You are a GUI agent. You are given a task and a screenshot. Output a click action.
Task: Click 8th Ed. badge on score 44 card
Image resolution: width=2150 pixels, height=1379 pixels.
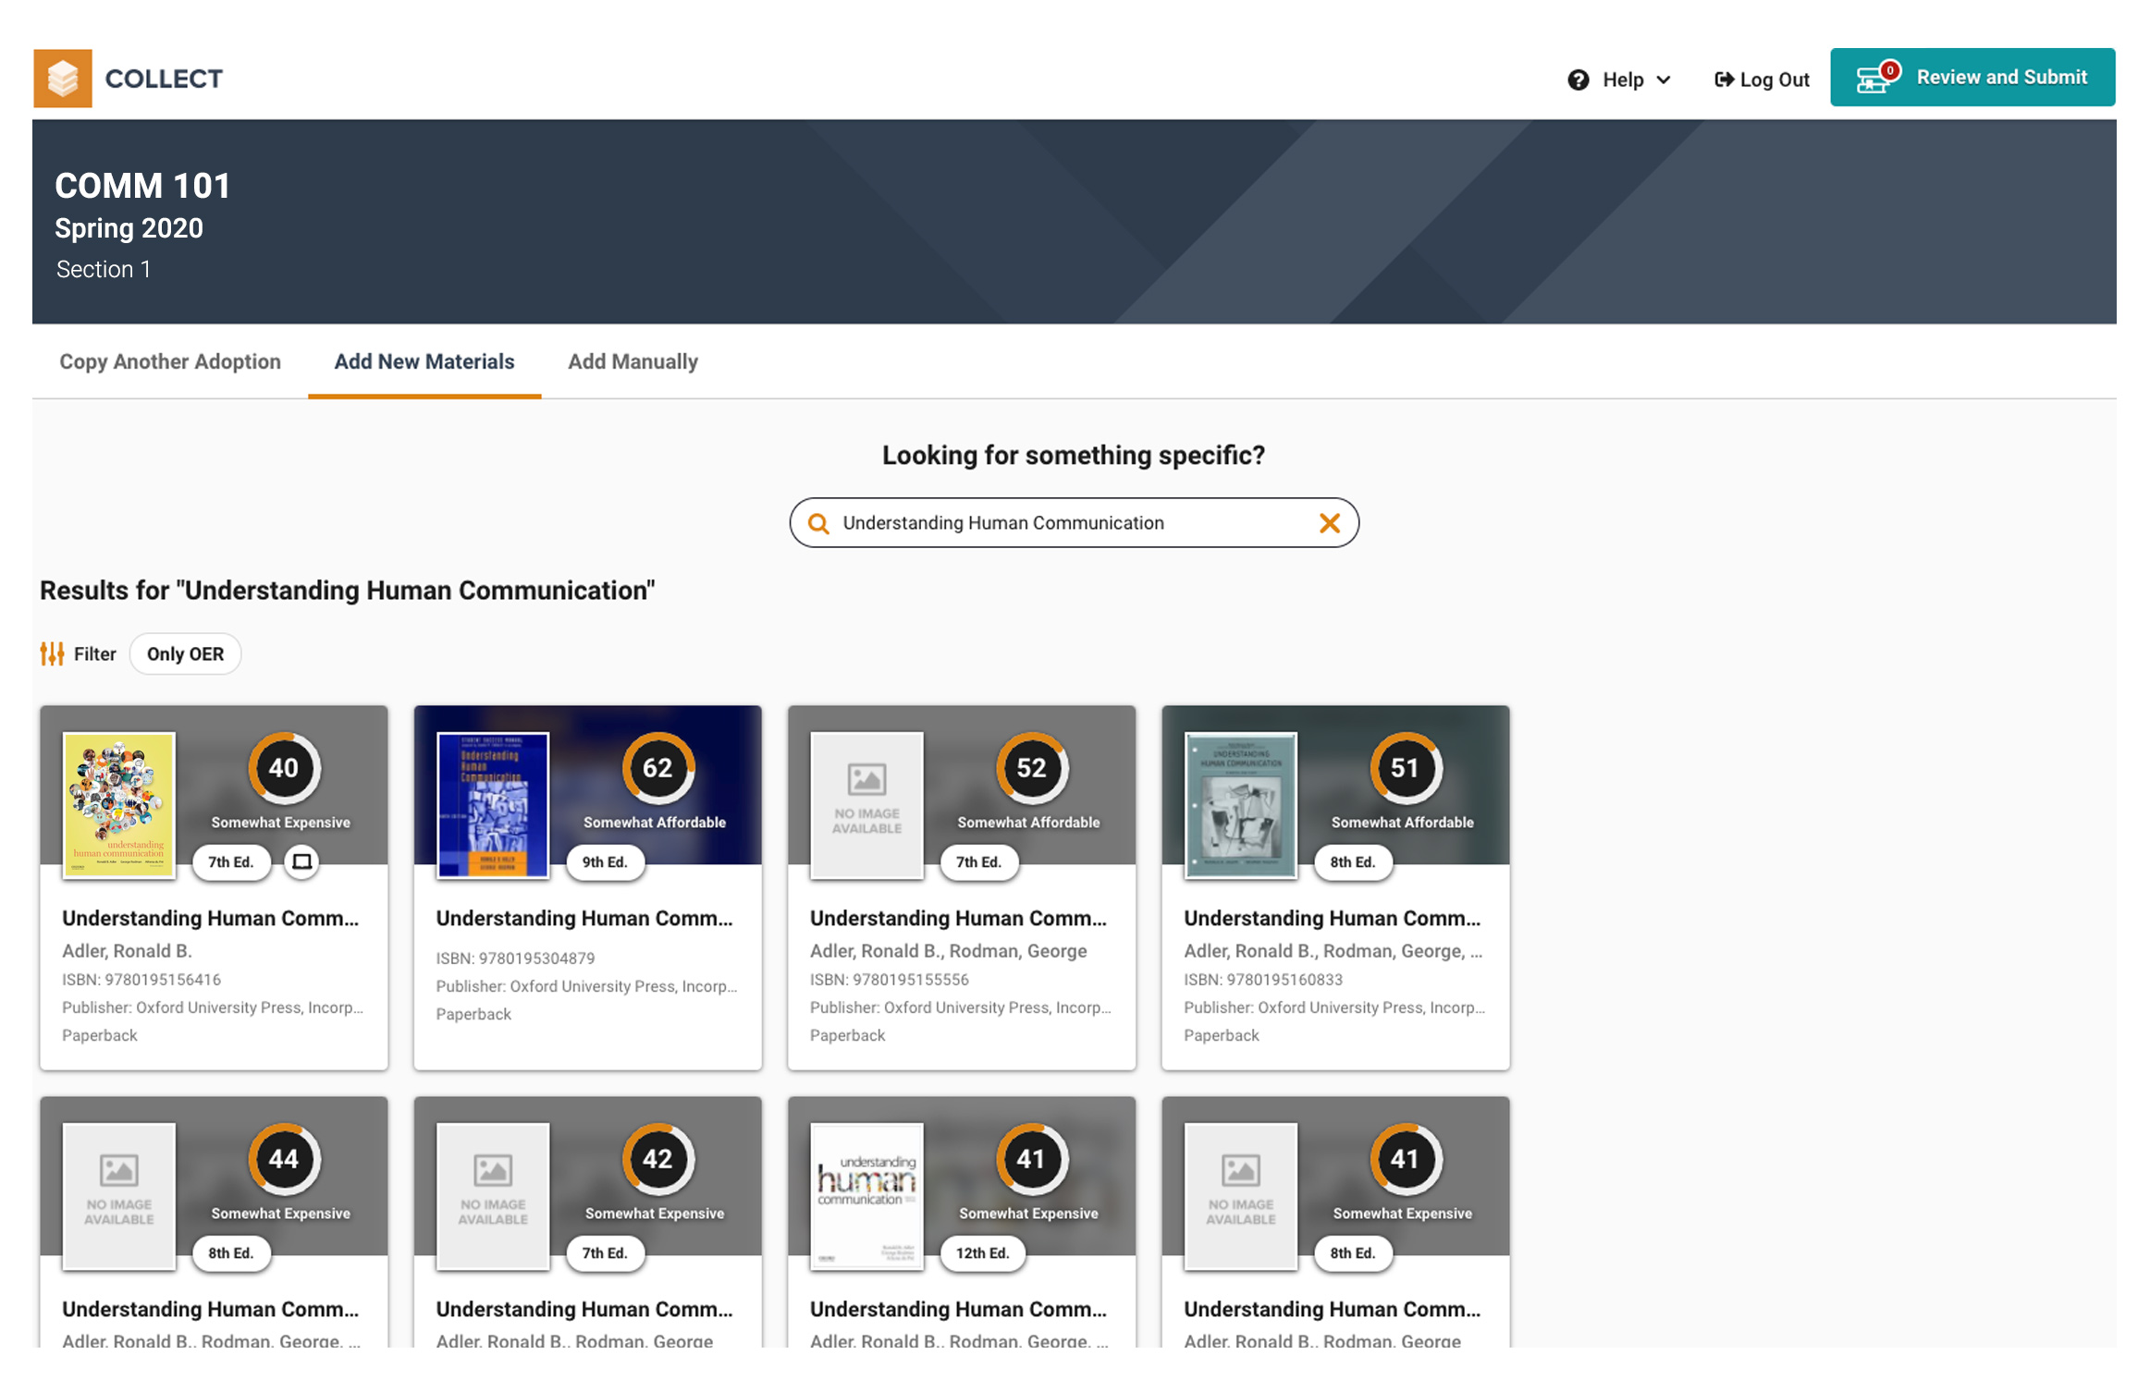(230, 1253)
